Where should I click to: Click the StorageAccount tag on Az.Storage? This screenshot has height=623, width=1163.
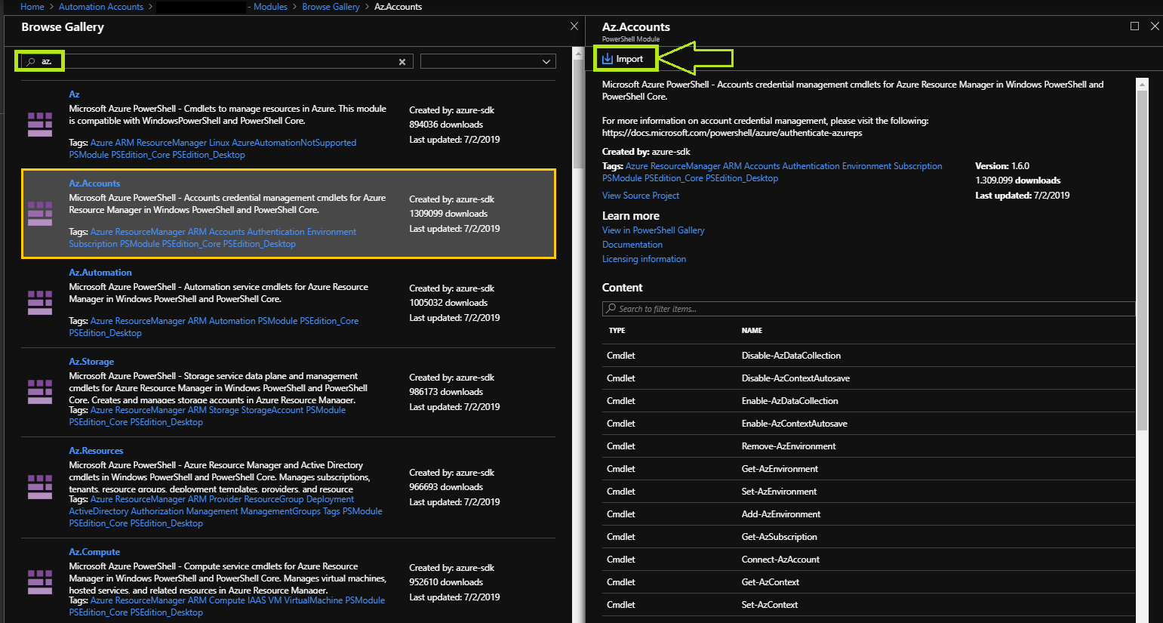(272, 410)
